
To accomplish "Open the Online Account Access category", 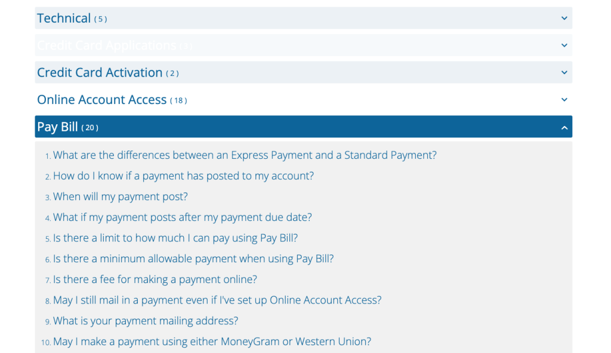I will pyautogui.click(x=102, y=99).
